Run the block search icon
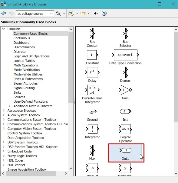Screen dimensions: 178x183 (x=58, y=13)
